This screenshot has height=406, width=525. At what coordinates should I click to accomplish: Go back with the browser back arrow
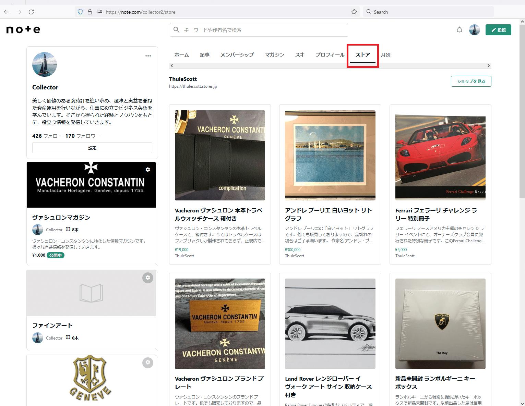pyautogui.click(x=7, y=12)
